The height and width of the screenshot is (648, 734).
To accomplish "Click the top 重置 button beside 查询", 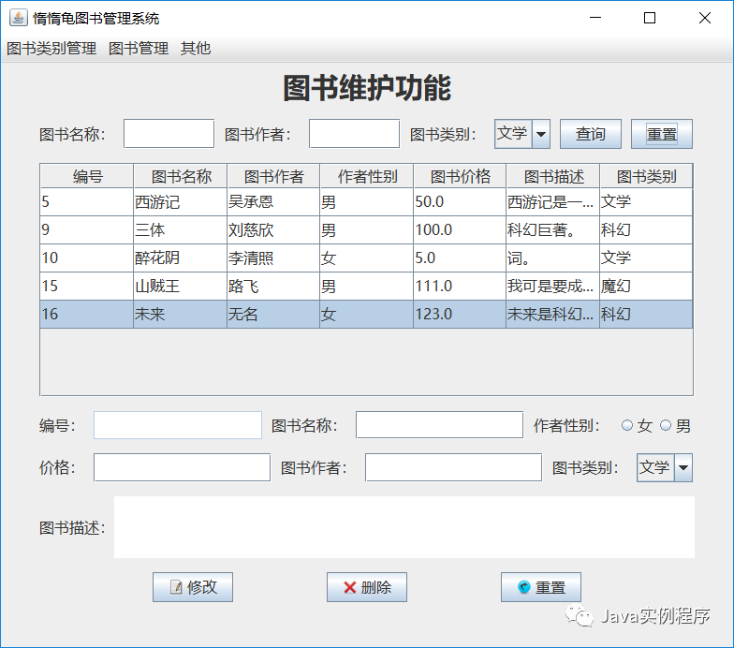I will (x=661, y=135).
